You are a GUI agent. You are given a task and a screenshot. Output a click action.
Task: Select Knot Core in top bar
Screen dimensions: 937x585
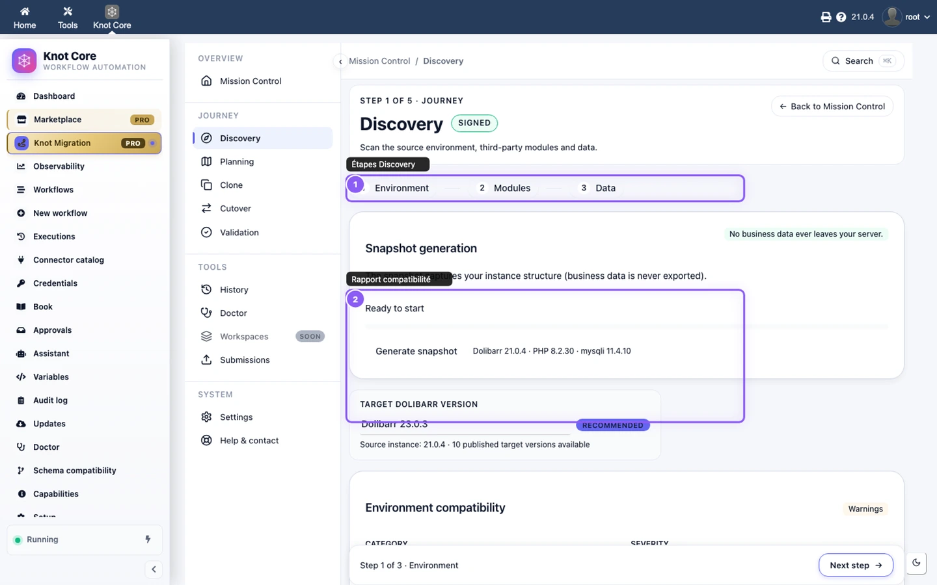pos(112,18)
